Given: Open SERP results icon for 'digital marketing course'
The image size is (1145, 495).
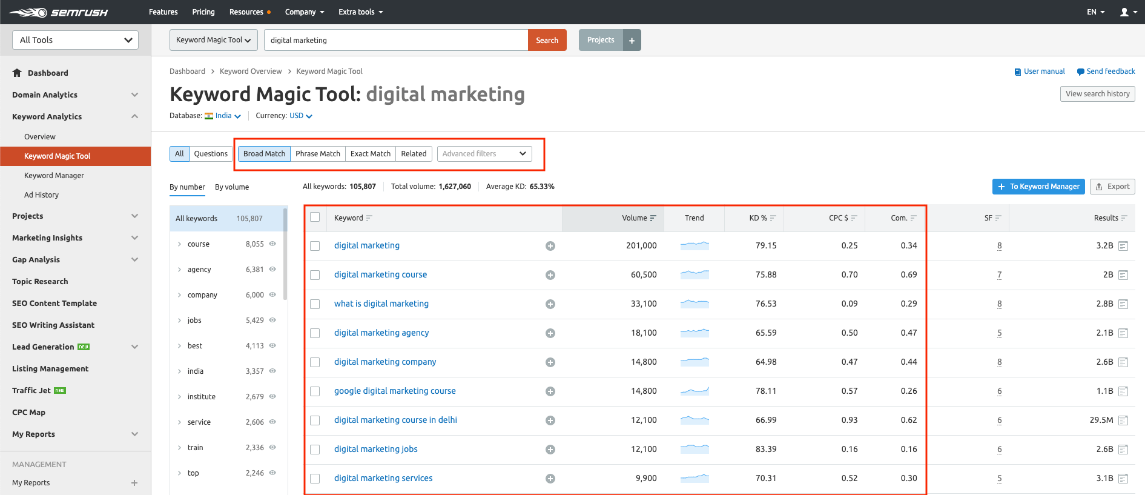Looking at the screenshot, I should (1123, 275).
